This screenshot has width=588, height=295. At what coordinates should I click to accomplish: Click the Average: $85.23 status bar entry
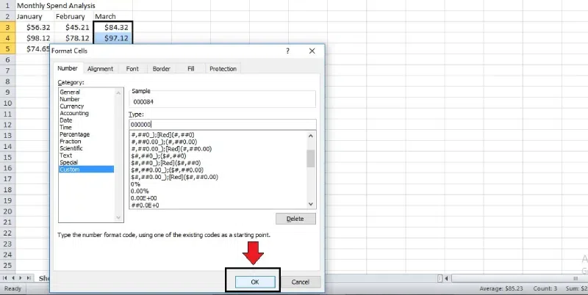[x=500, y=288]
